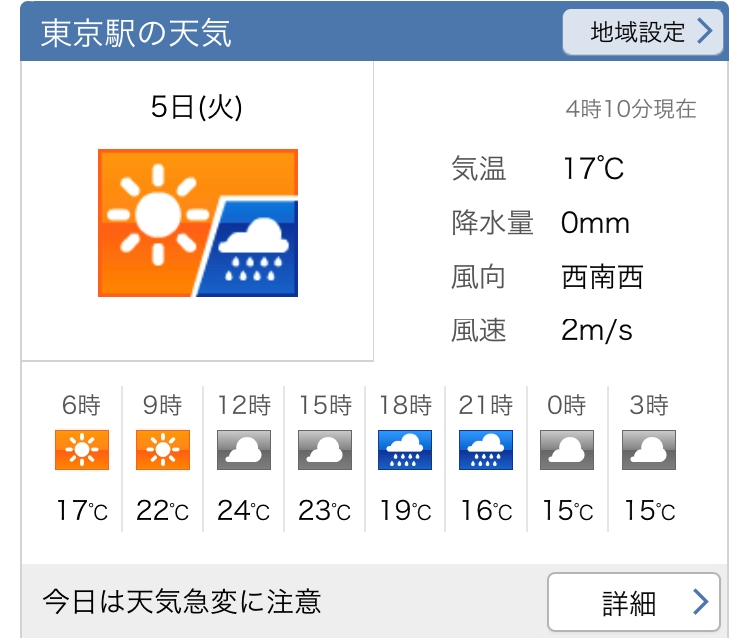This screenshot has height=638, width=749.
Task: Click the 15時 cloudy weather icon
Action: [x=325, y=450]
